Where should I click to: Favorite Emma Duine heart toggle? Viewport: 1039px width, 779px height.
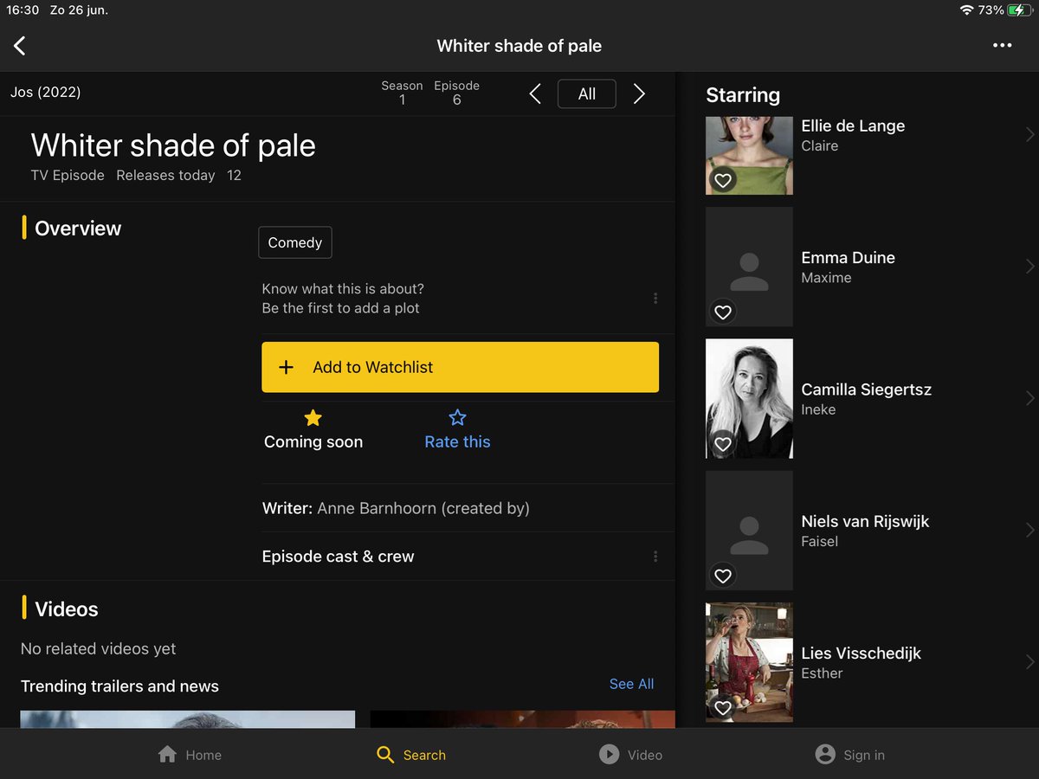tap(723, 312)
